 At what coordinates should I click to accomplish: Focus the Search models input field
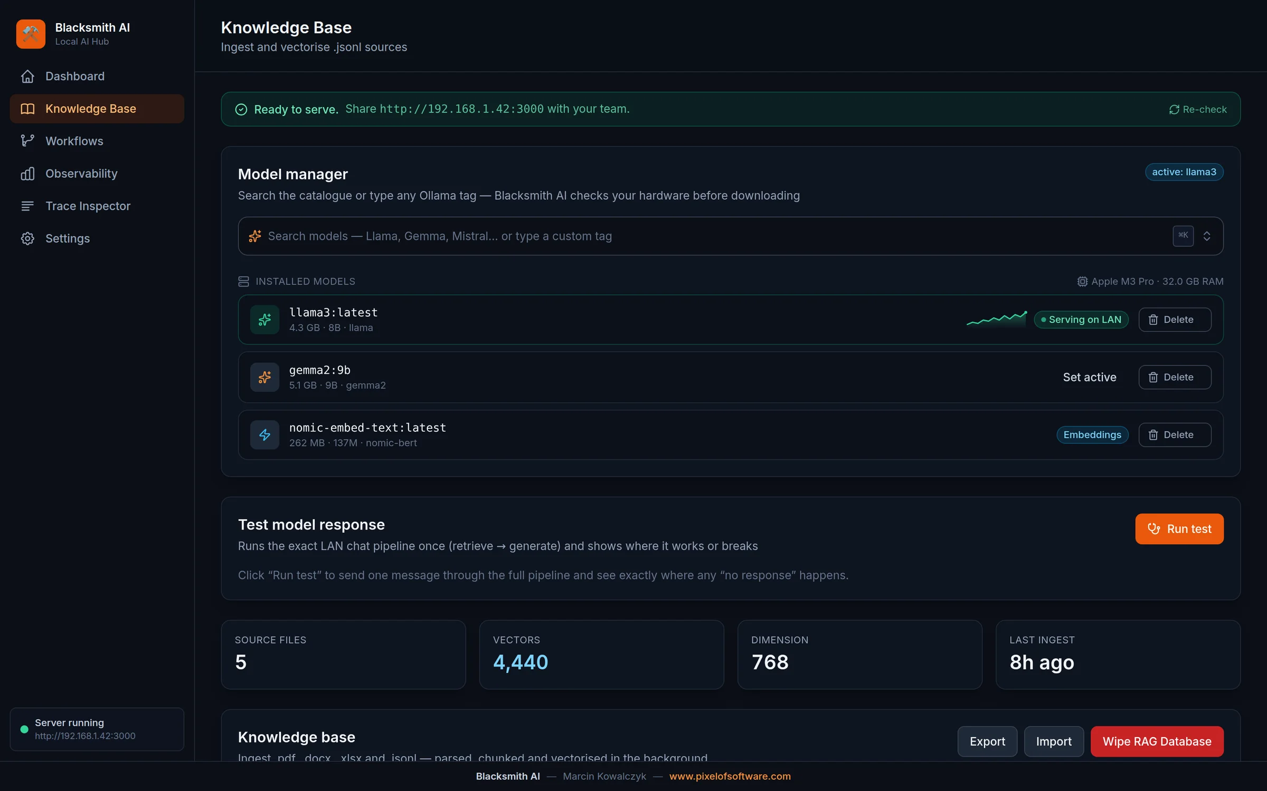point(731,236)
